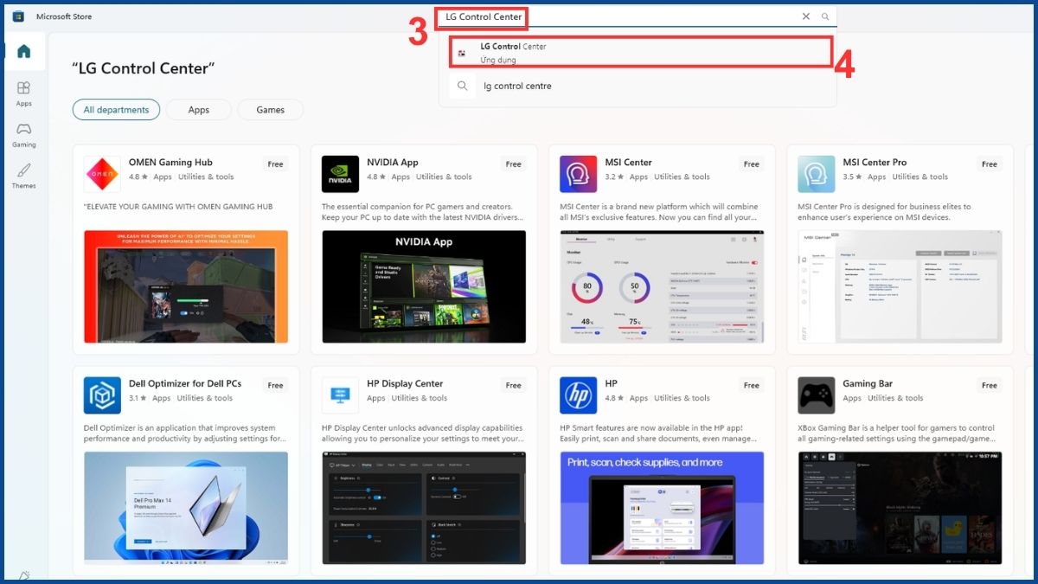Go to the Home page in sidebar
Screen dimensions: 1038x584
pos(23,51)
